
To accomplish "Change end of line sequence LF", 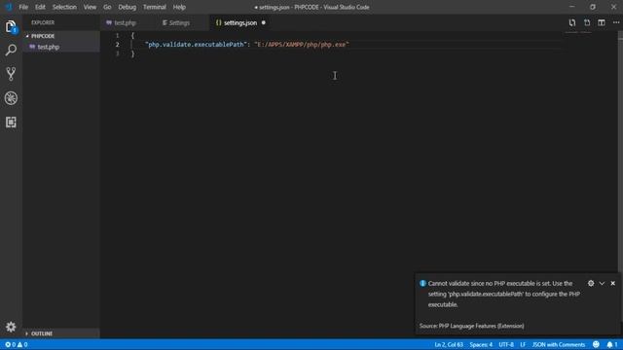I will pos(523,344).
